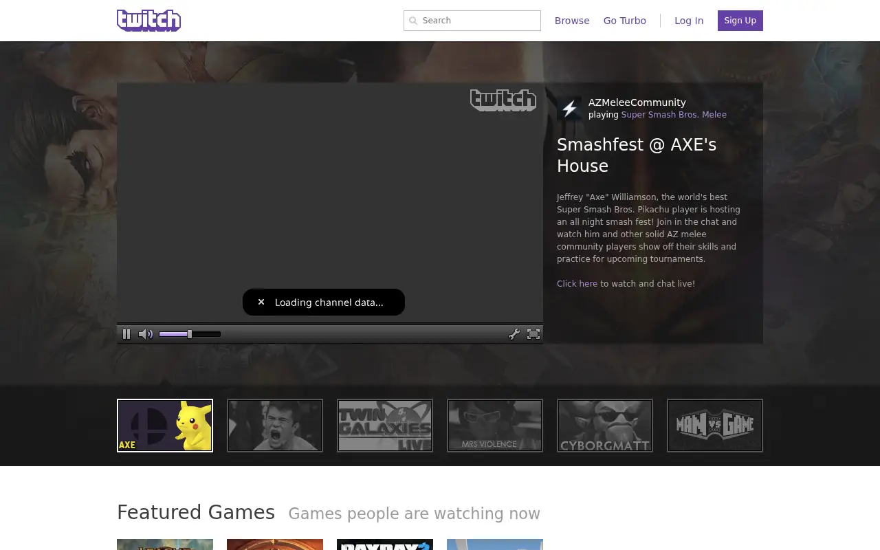Click 'Games people are watching now' text

pos(414,514)
